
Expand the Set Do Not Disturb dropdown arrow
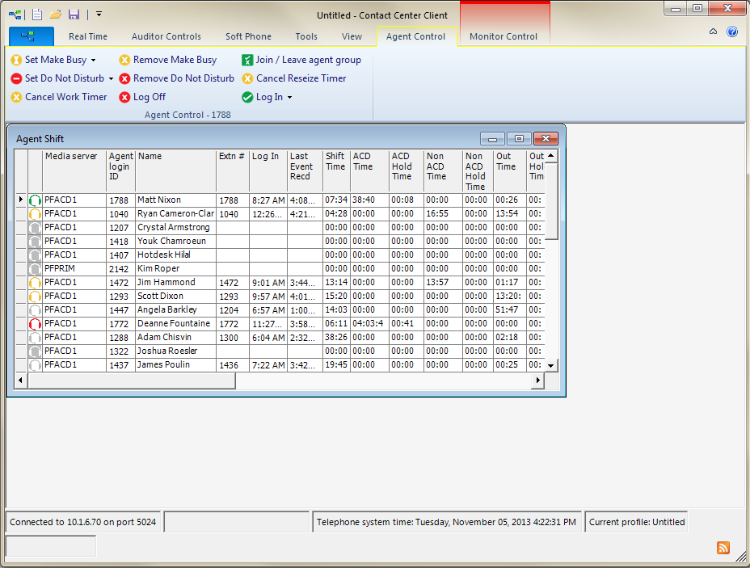point(111,79)
